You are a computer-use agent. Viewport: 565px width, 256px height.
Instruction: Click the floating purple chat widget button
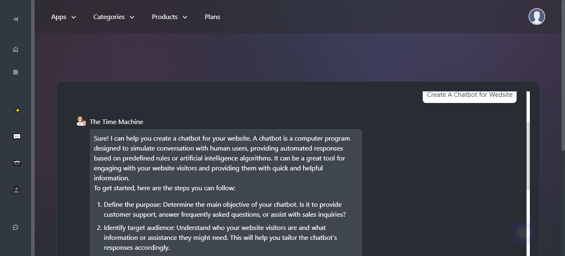pos(523,232)
